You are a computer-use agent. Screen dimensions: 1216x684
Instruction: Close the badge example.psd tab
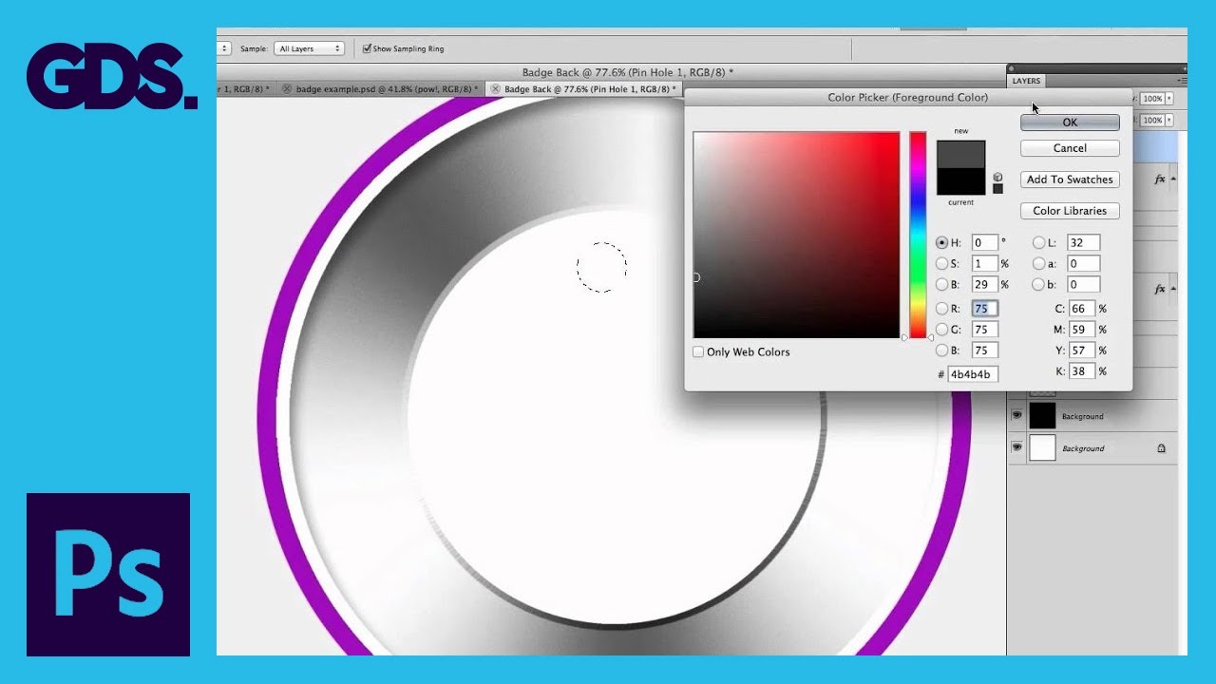(x=287, y=89)
